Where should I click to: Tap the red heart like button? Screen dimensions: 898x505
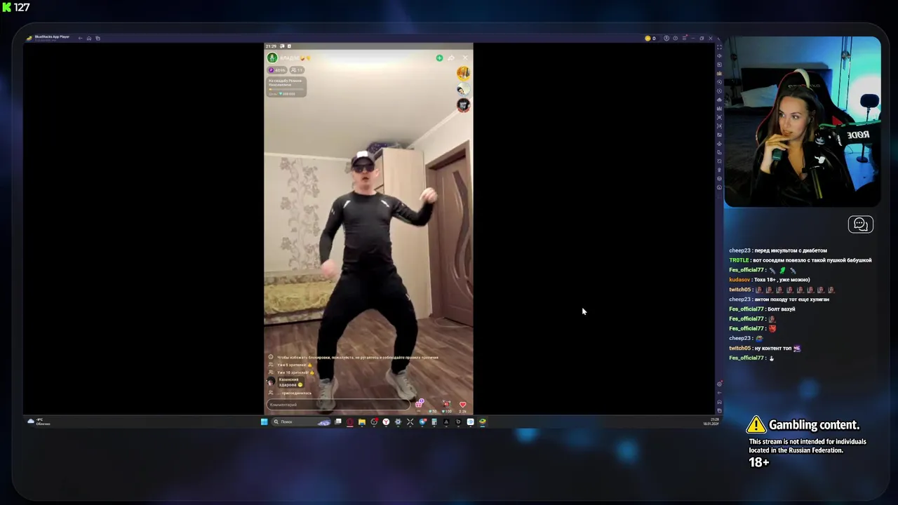[x=463, y=405]
